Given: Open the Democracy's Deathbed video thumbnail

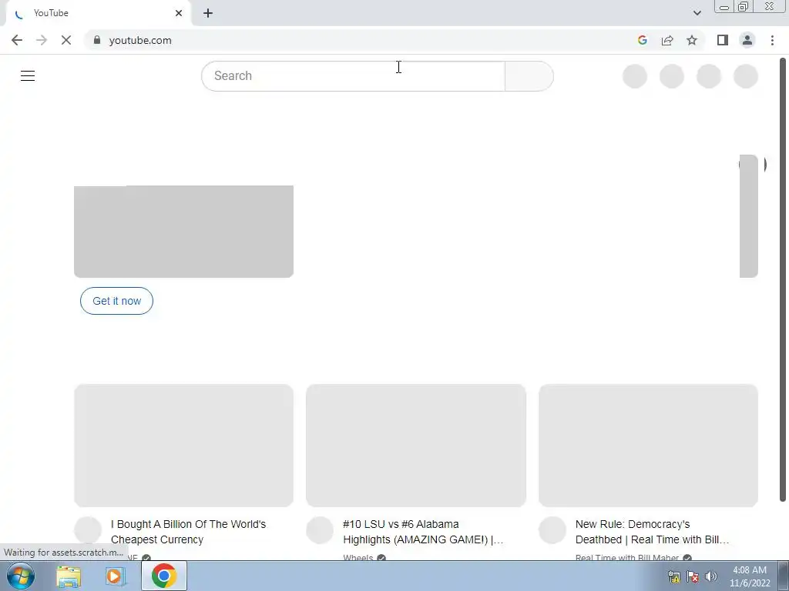Looking at the screenshot, I should pyautogui.click(x=648, y=446).
